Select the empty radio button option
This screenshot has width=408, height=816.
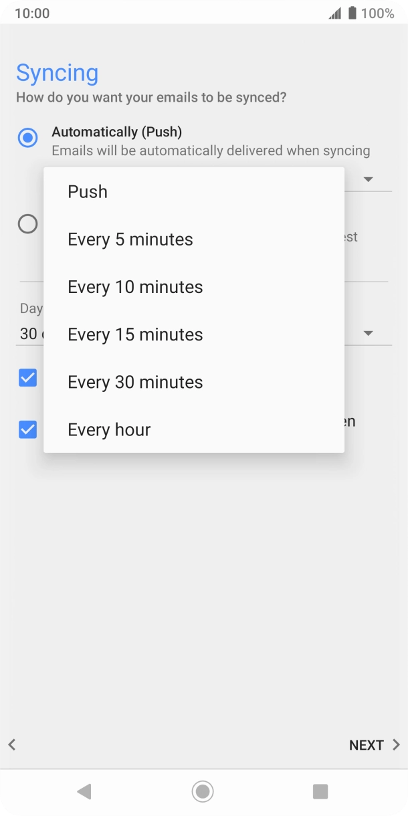pyautogui.click(x=27, y=224)
